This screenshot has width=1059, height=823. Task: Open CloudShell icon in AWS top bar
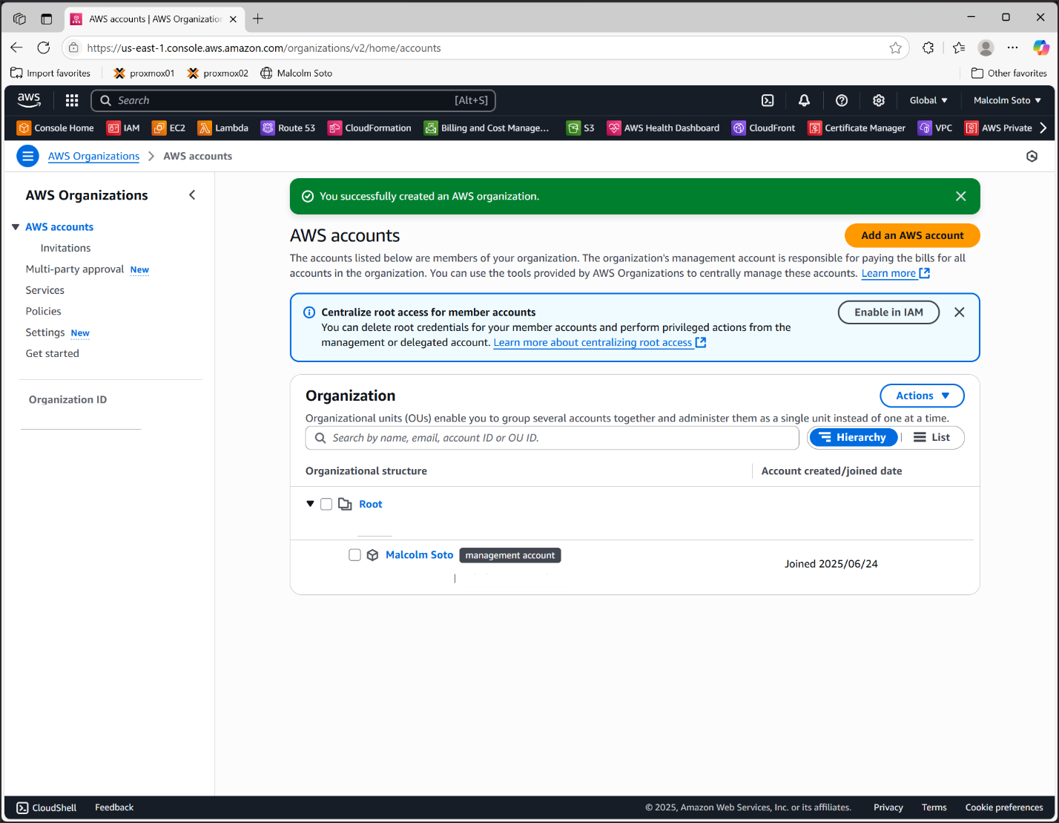coord(768,100)
